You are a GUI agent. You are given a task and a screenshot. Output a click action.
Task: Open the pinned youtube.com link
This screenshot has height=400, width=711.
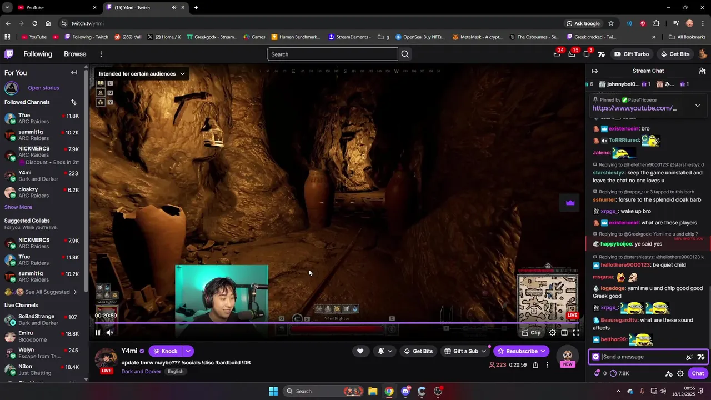point(634,108)
